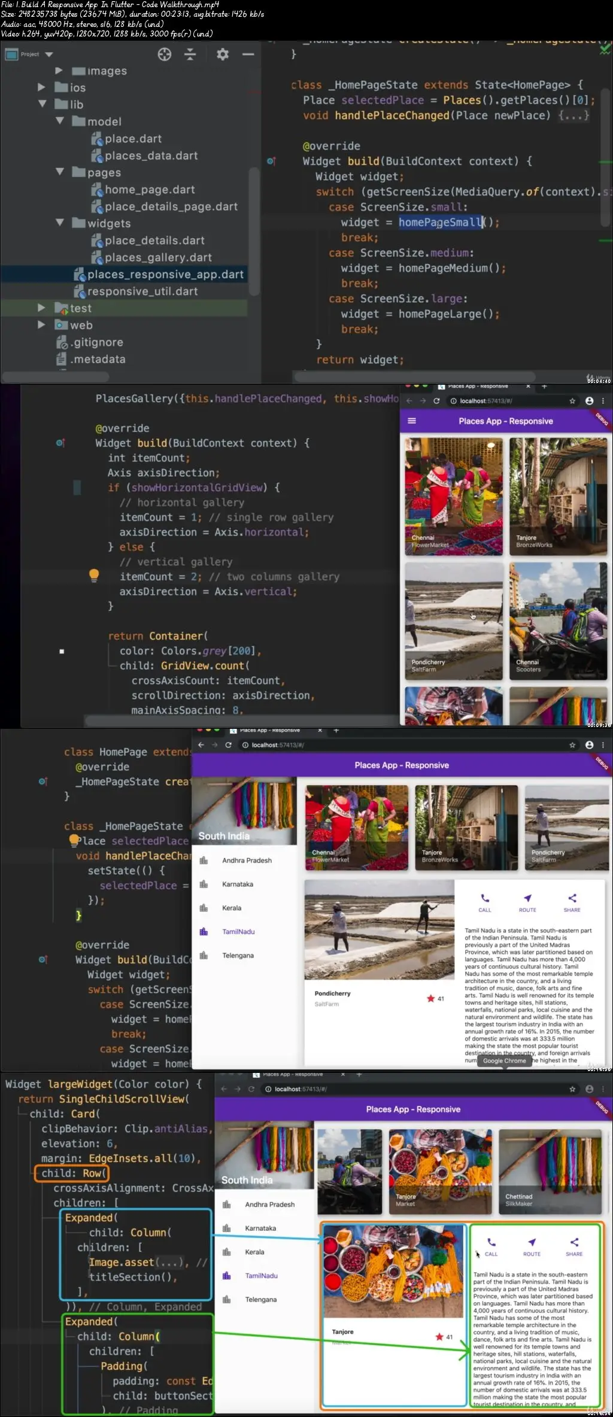Viewport: 613px width, 1417px height.
Task: Select Telengana in setState frame drawer
Action: pos(244,956)
